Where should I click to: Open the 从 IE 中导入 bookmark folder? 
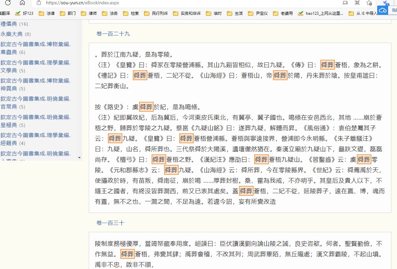(x=363, y=13)
